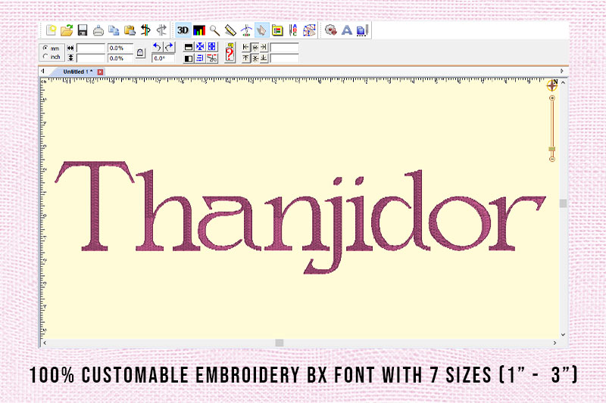Toggle the aspect ratio lock icon
This screenshot has width=606, height=403.
140,53
